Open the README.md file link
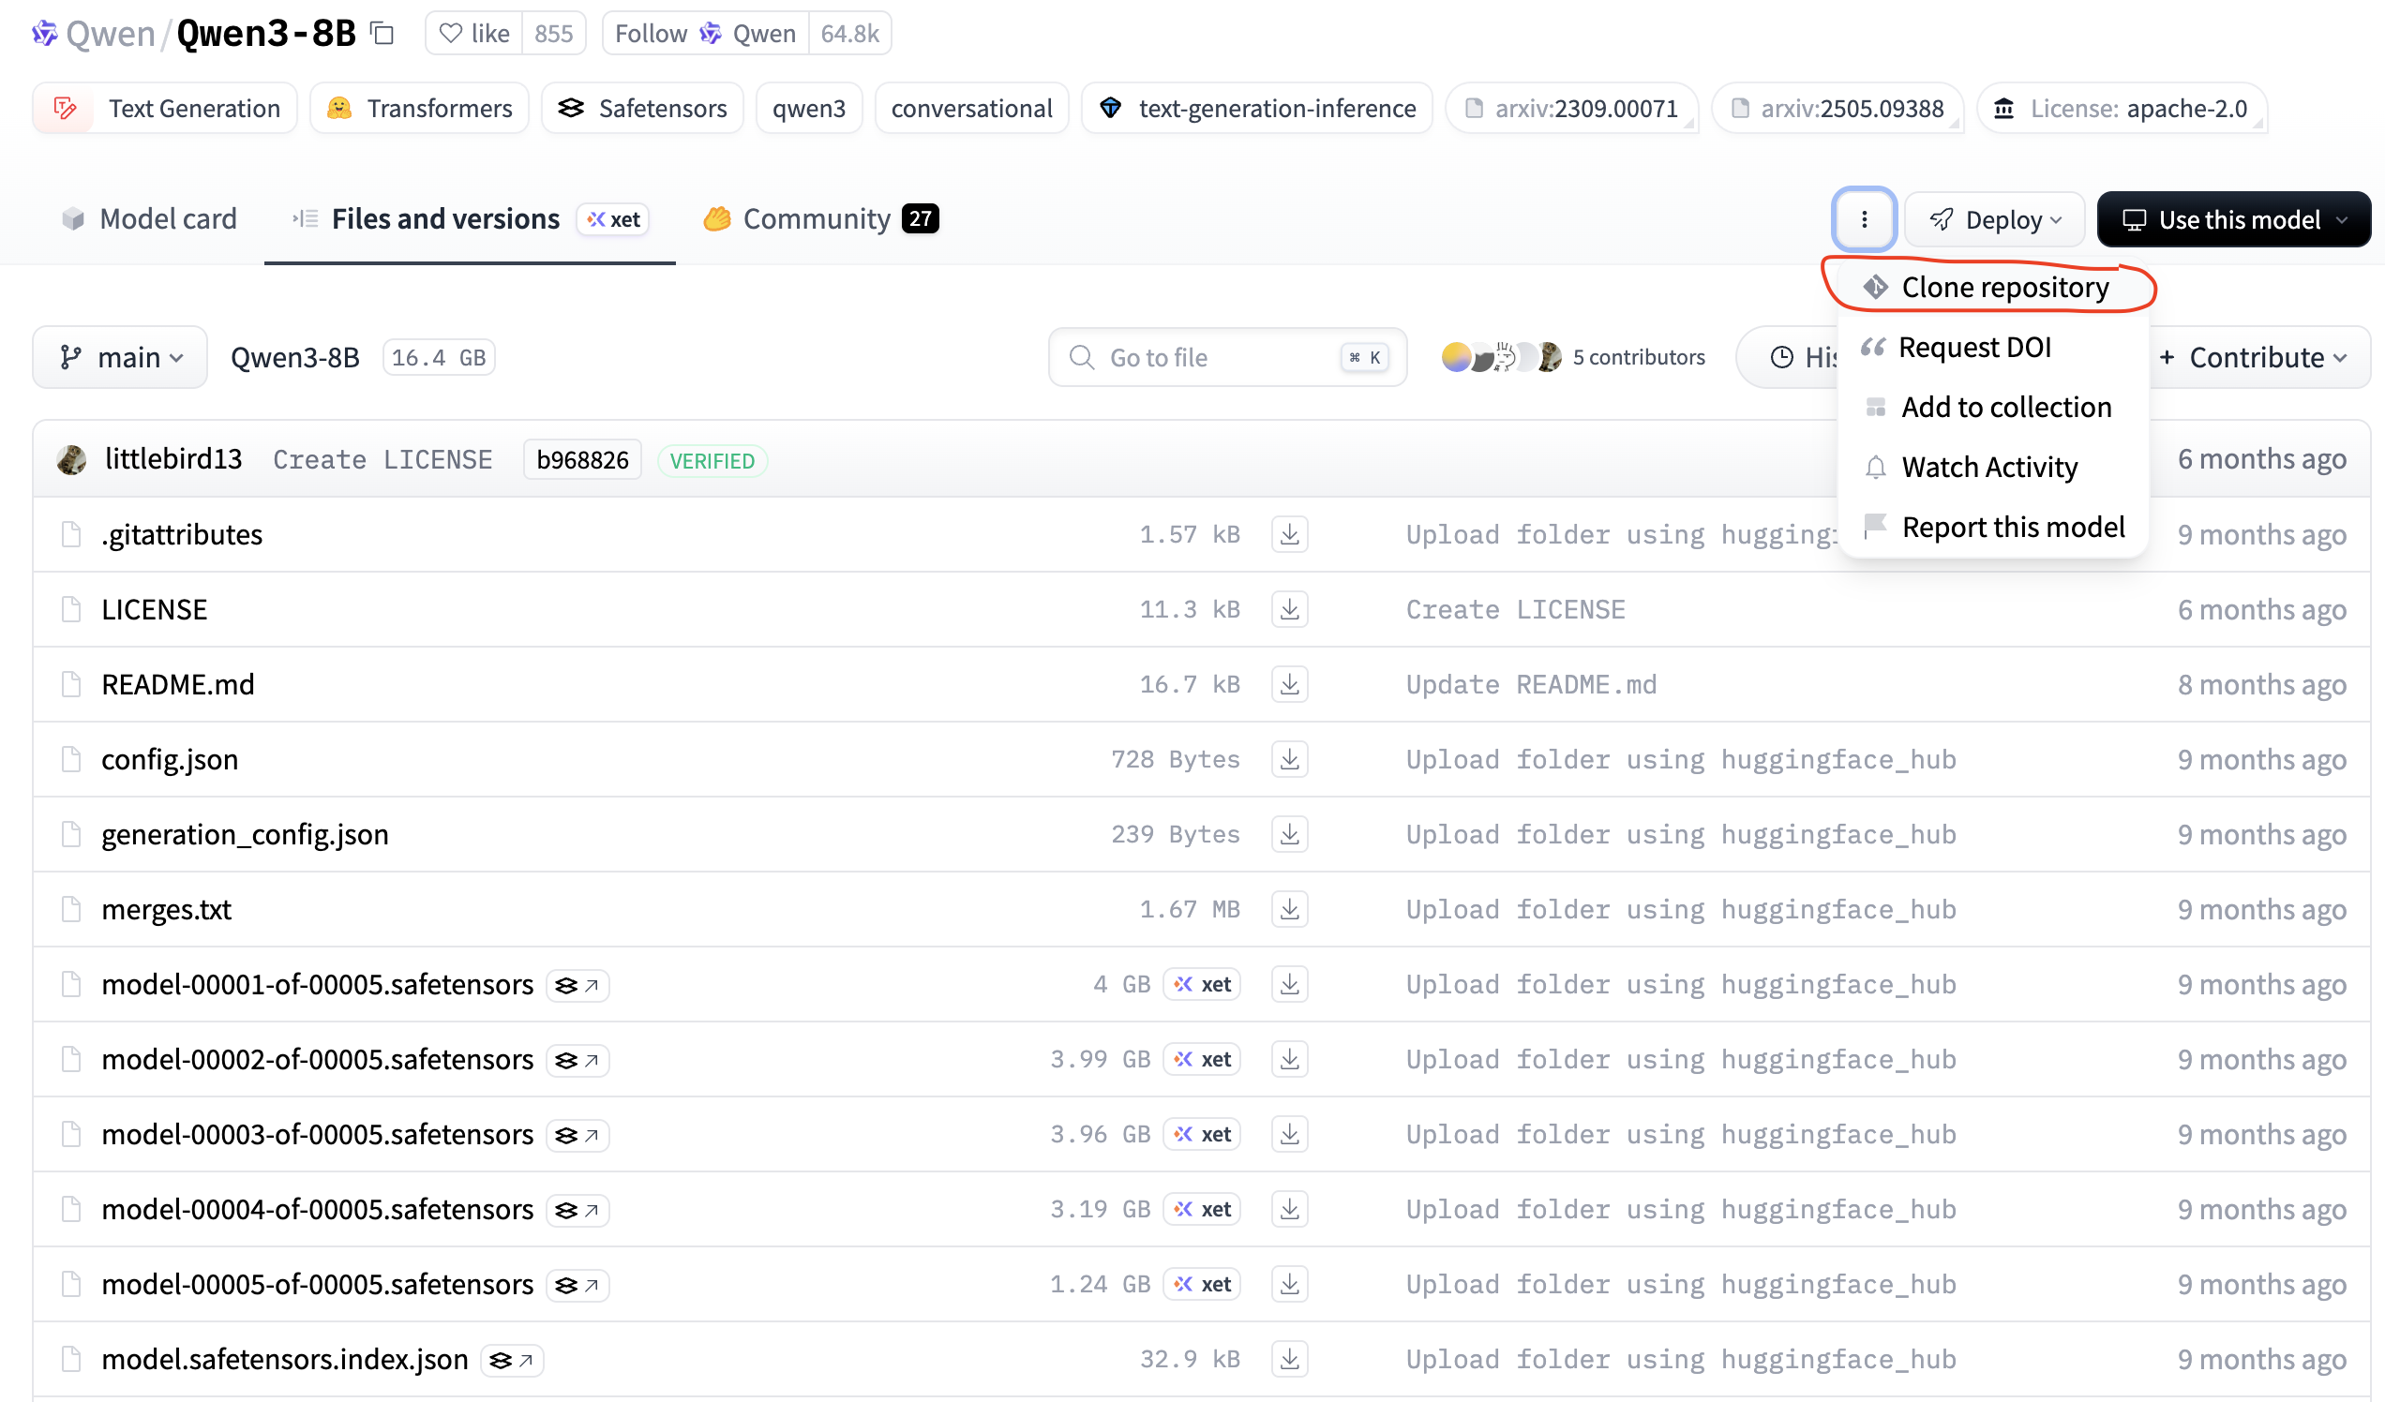2385x1402 pixels. [x=178, y=684]
